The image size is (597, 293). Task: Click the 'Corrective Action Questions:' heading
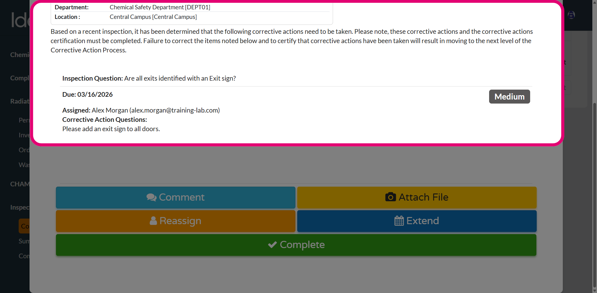(x=104, y=120)
